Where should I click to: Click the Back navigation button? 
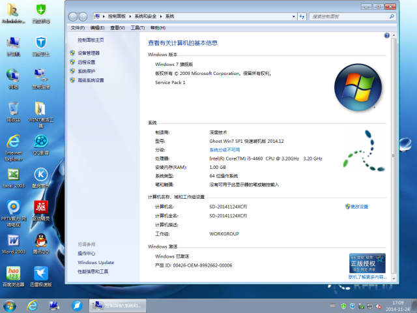click(73, 16)
